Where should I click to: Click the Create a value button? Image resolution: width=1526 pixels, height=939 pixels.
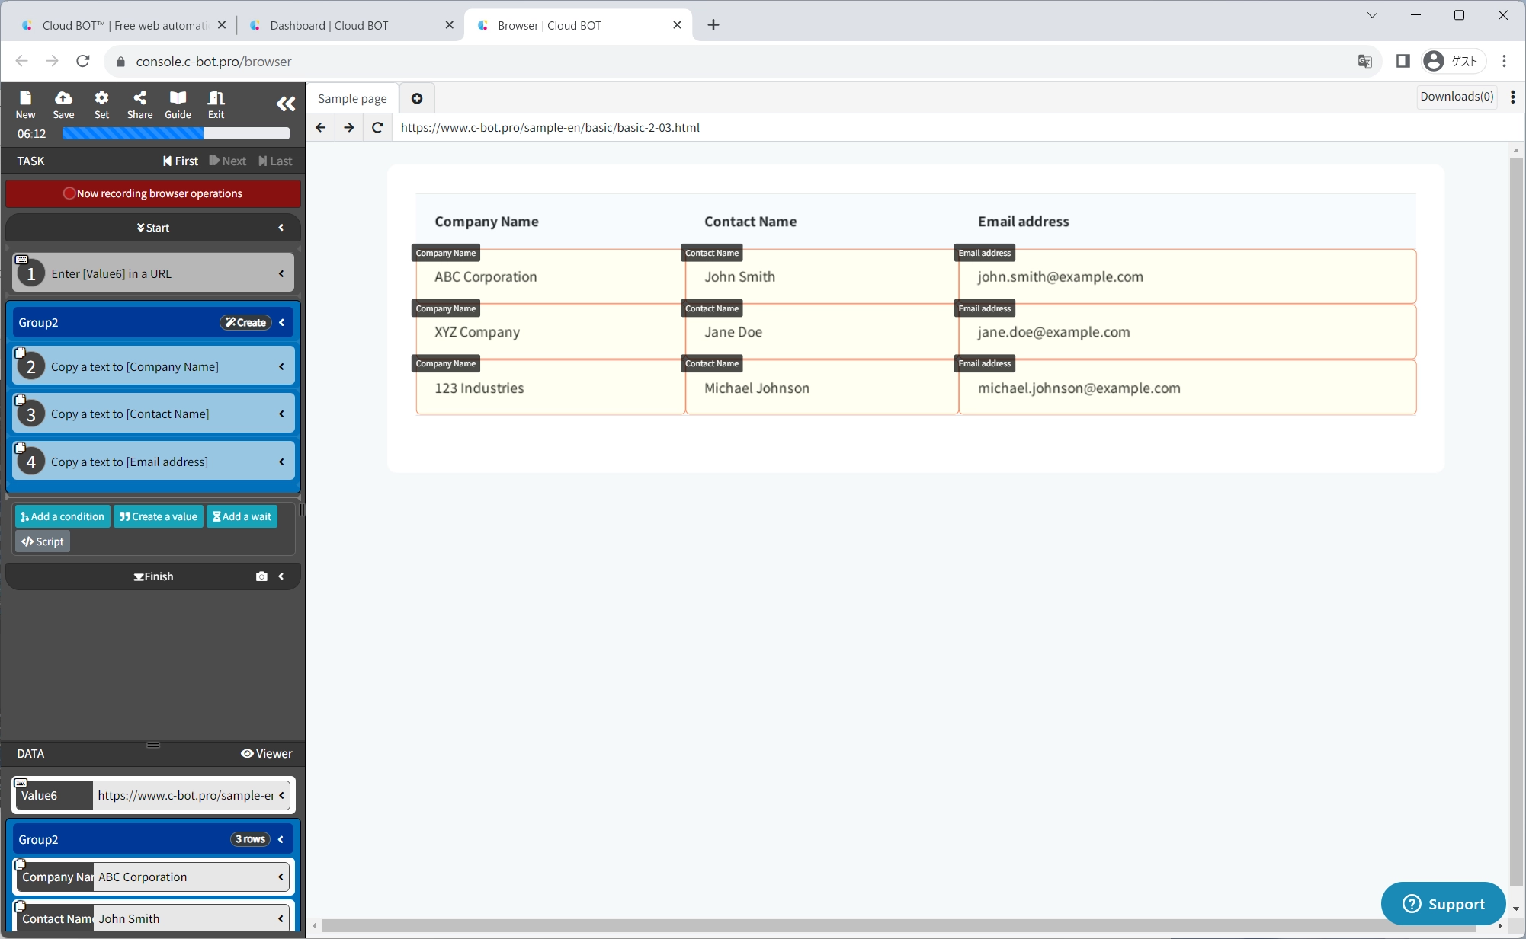[x=159, y=516]
